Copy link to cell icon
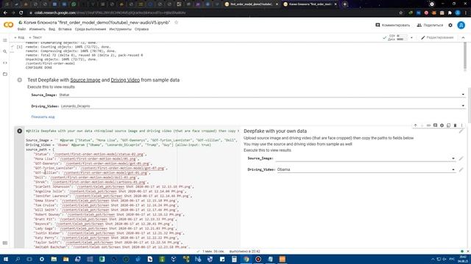This screenshot has height=264, width=471. point(428,125)
